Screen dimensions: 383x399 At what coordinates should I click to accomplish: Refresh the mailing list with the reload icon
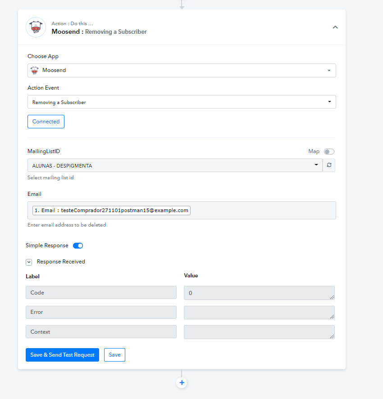tap(329, 165)
